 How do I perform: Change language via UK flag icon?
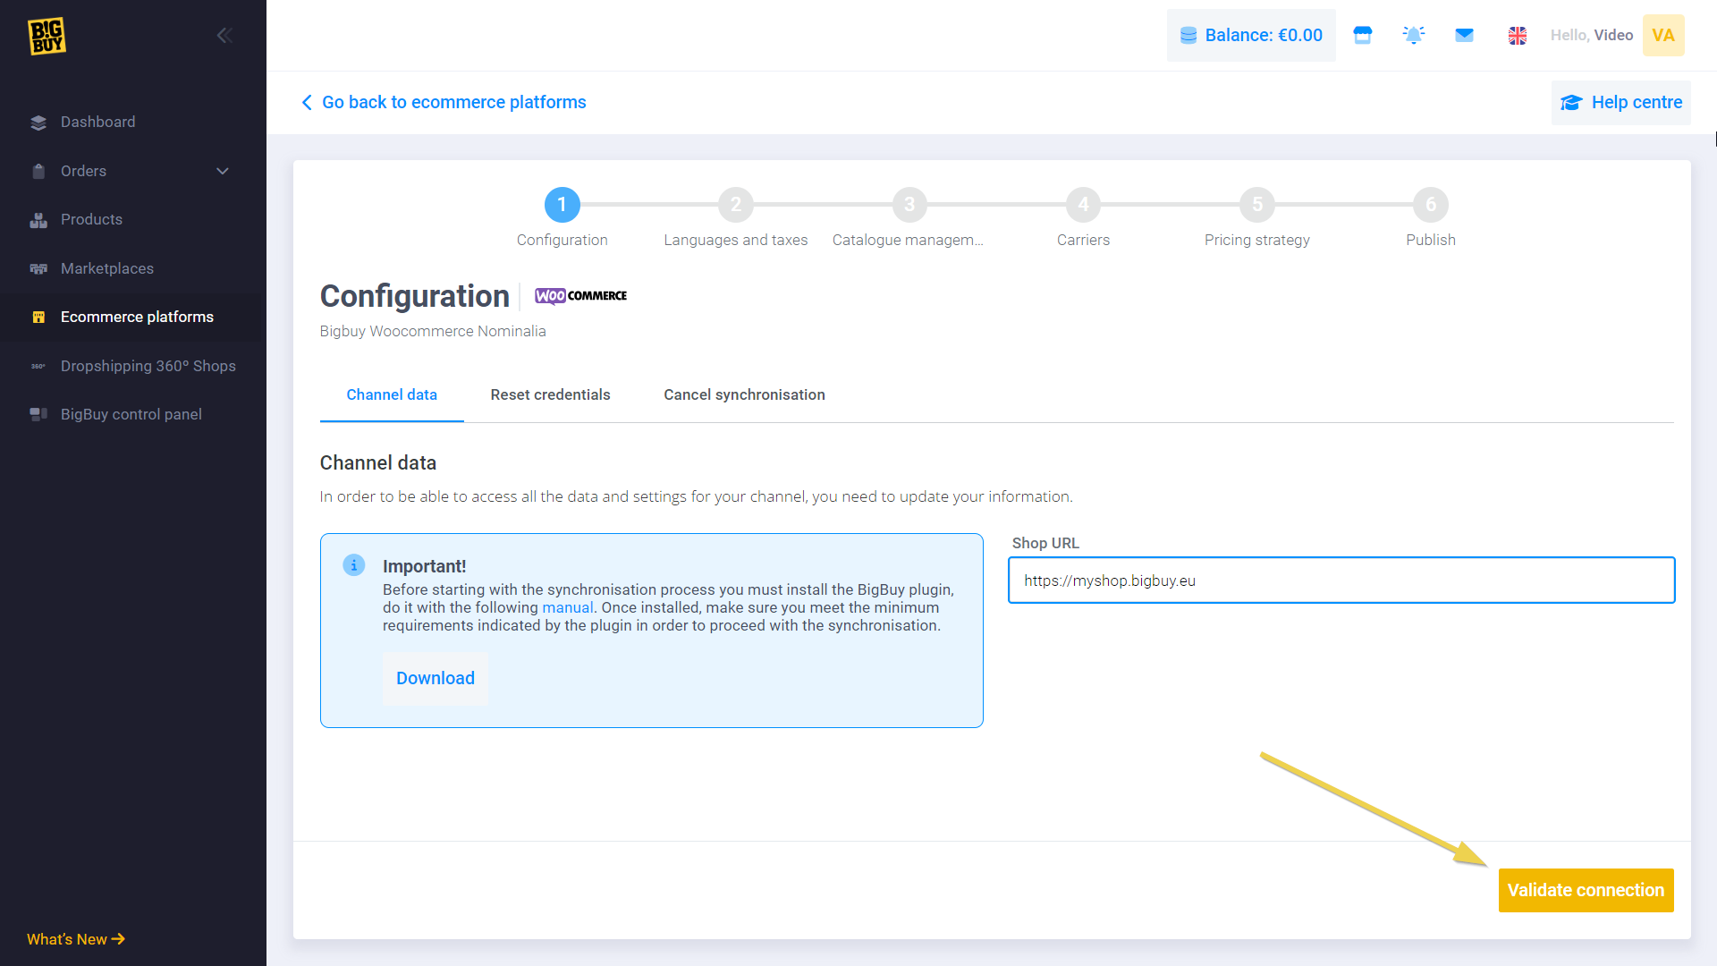(1517, 36)
